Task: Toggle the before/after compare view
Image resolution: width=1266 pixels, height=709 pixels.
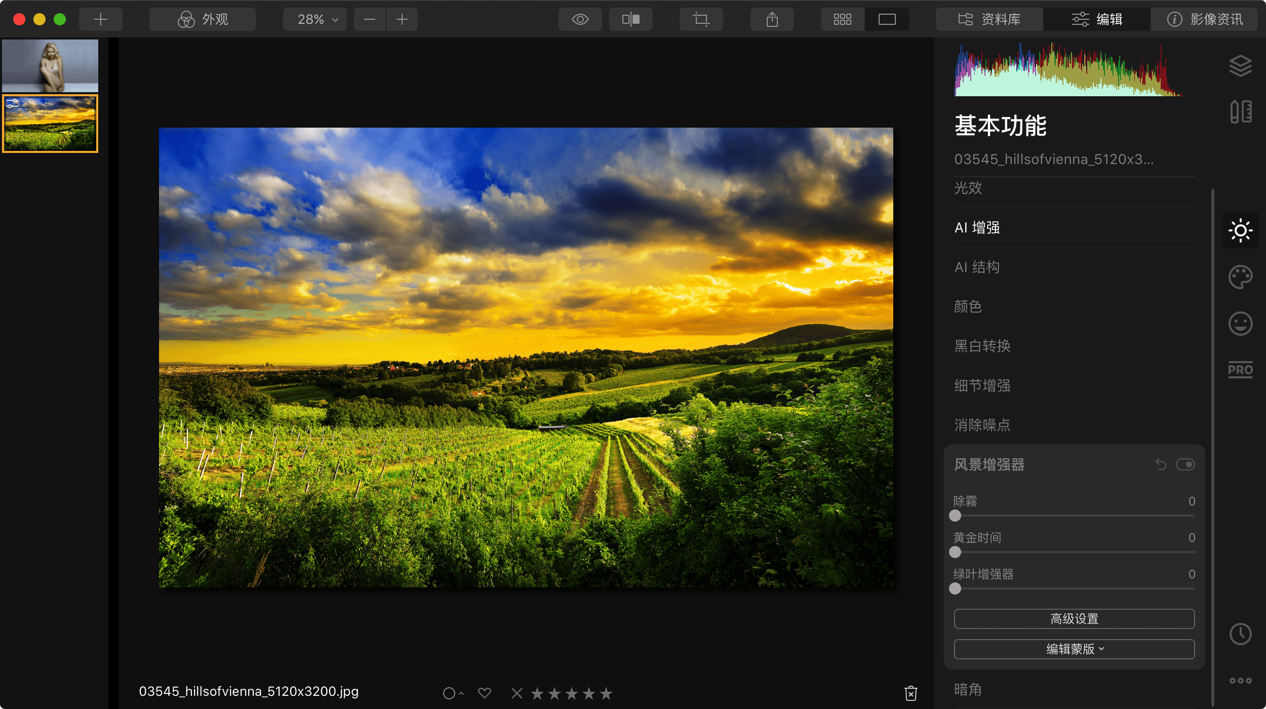Action: [x=631, y=19]
